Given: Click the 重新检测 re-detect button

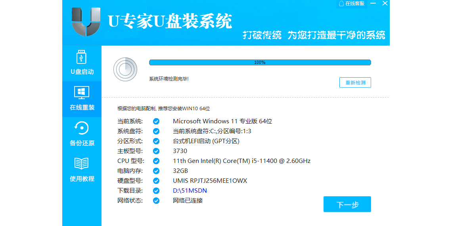Looking at the screenshot, I should (355, 82).
